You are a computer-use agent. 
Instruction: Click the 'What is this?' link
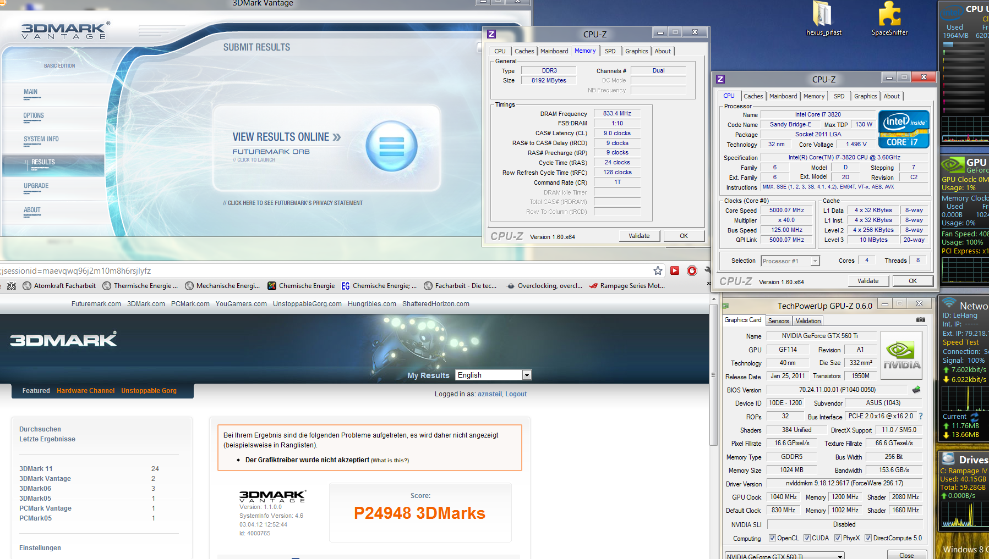pyautogui.click(x=390, y=461)
